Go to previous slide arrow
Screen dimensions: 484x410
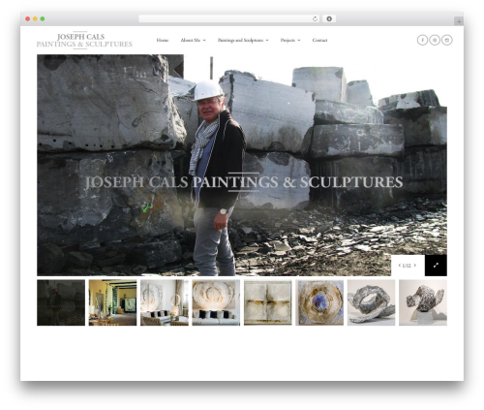400,266
